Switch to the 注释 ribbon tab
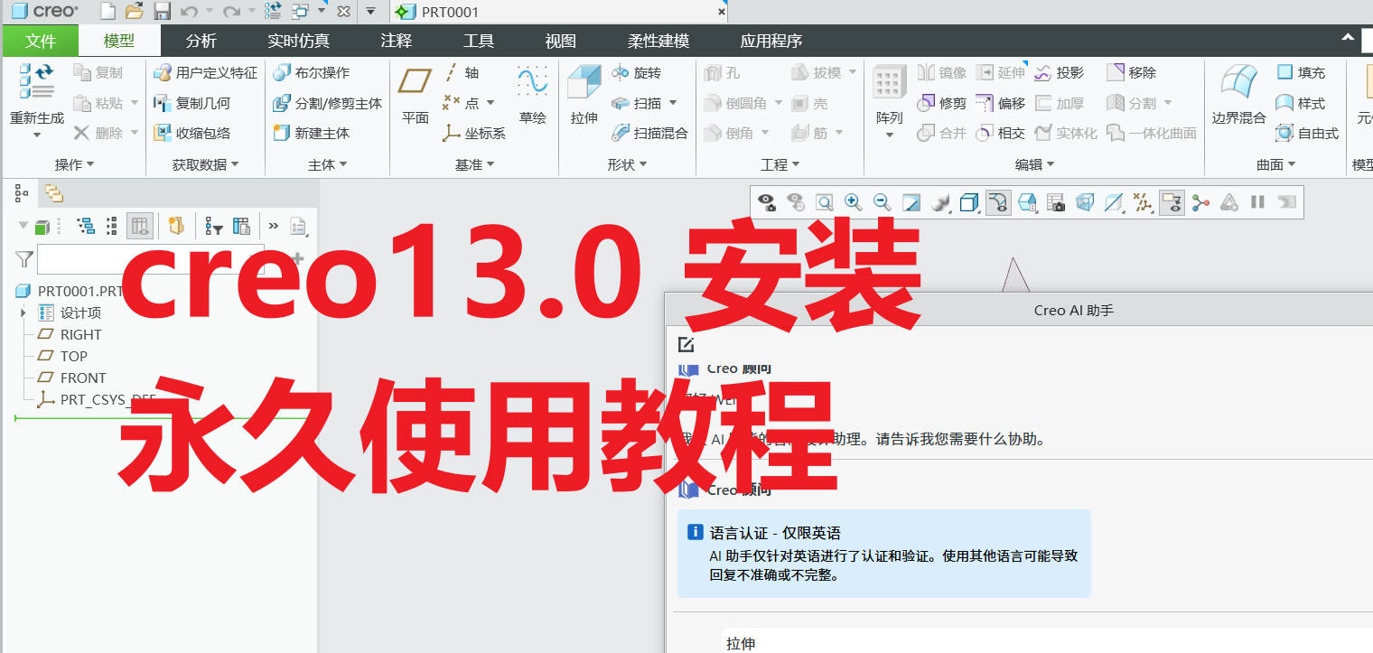 (397, 41)
